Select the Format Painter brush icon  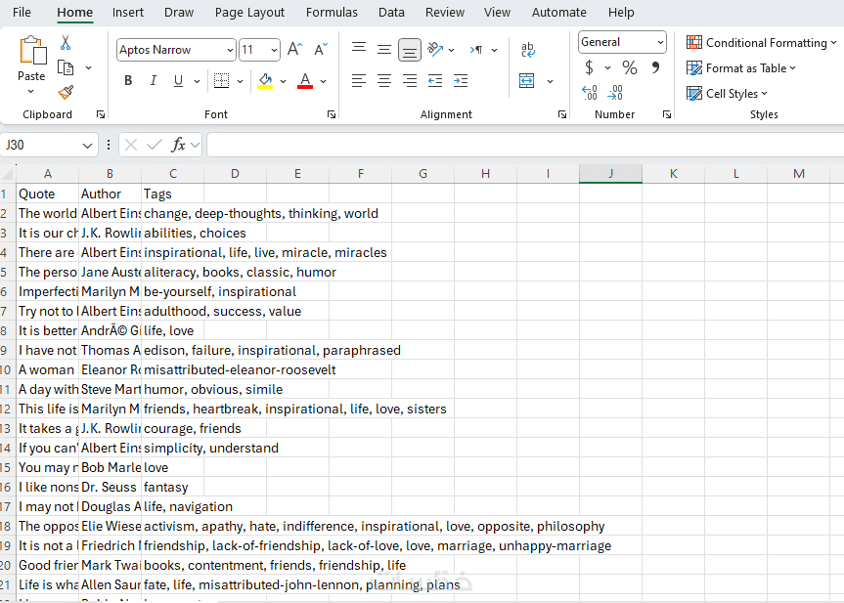[66, 93]
